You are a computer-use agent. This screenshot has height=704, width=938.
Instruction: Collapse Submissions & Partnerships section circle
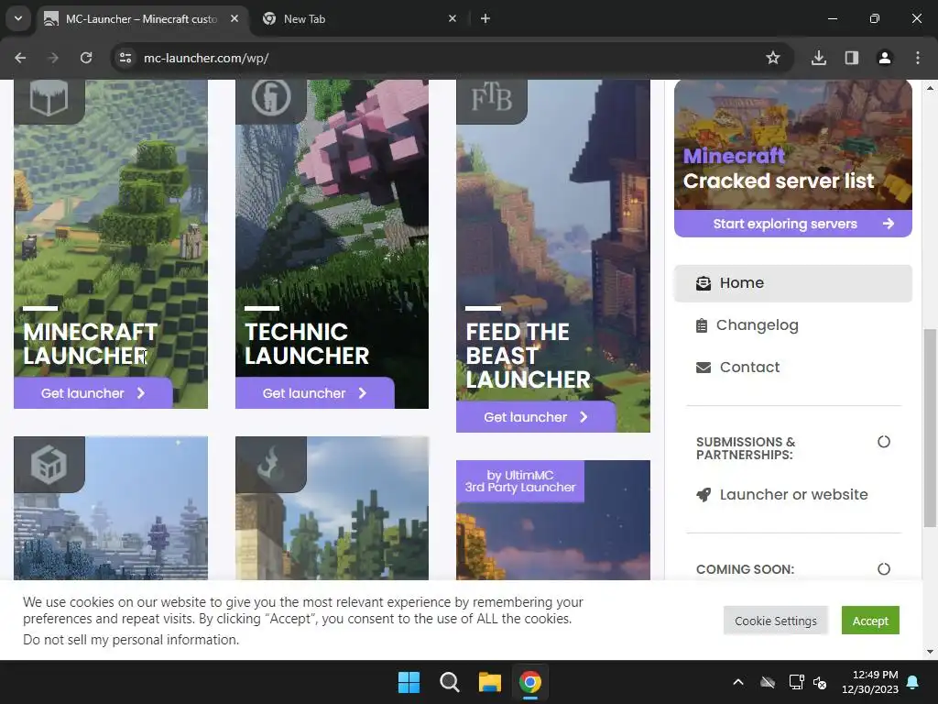point(884,442)
